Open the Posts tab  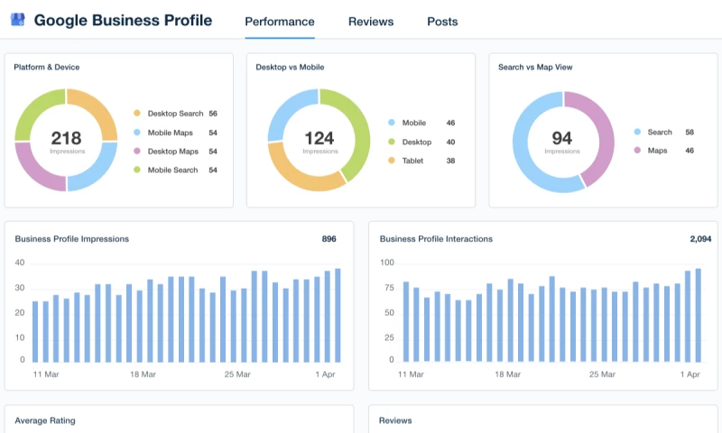coord(442,22)
